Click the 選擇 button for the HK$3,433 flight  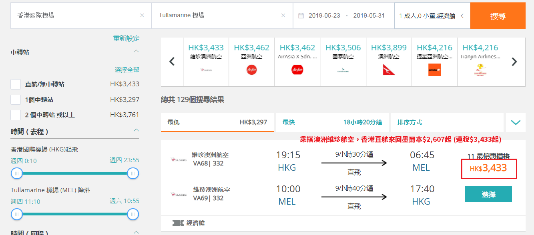[x=488, y=194]
